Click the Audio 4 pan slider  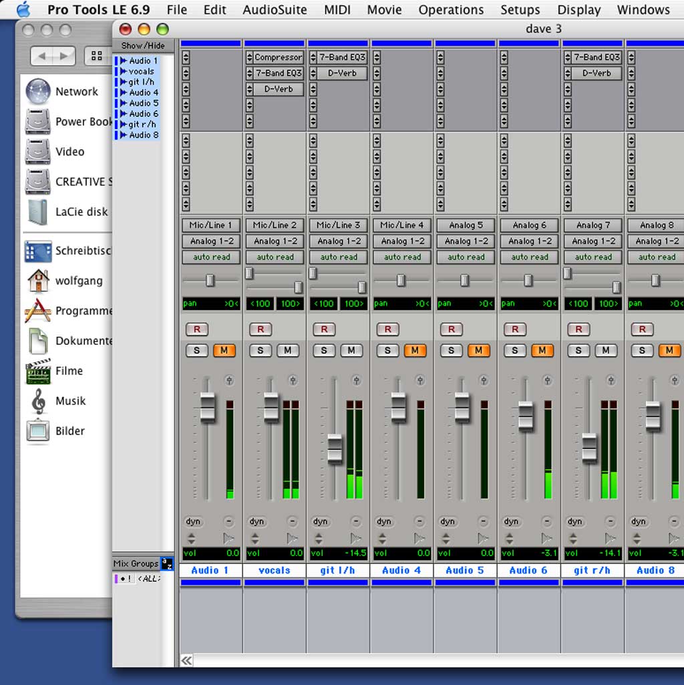[401, 280]
